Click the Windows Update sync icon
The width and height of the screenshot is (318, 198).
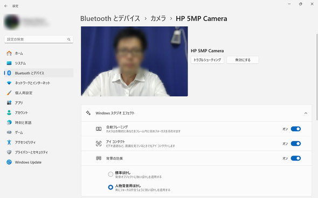[x=9, y=162]
